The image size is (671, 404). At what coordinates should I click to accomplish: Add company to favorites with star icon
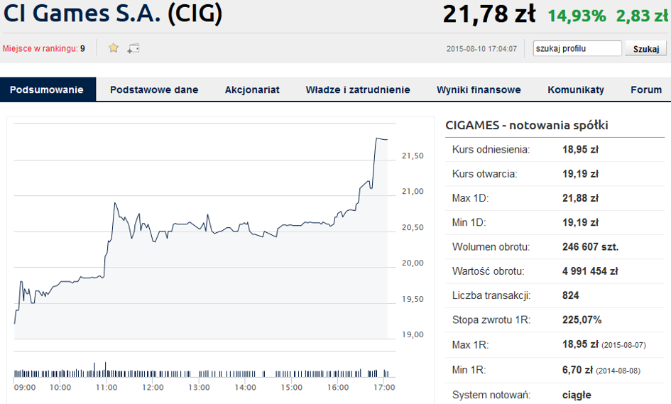tap(114, 48)
